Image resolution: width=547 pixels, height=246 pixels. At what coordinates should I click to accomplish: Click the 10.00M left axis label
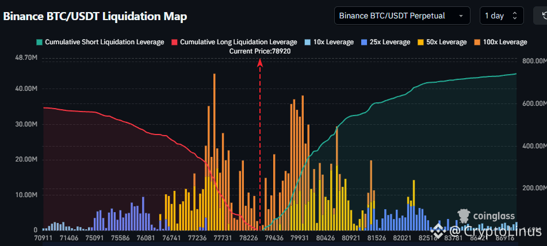[x=26, y=195]
